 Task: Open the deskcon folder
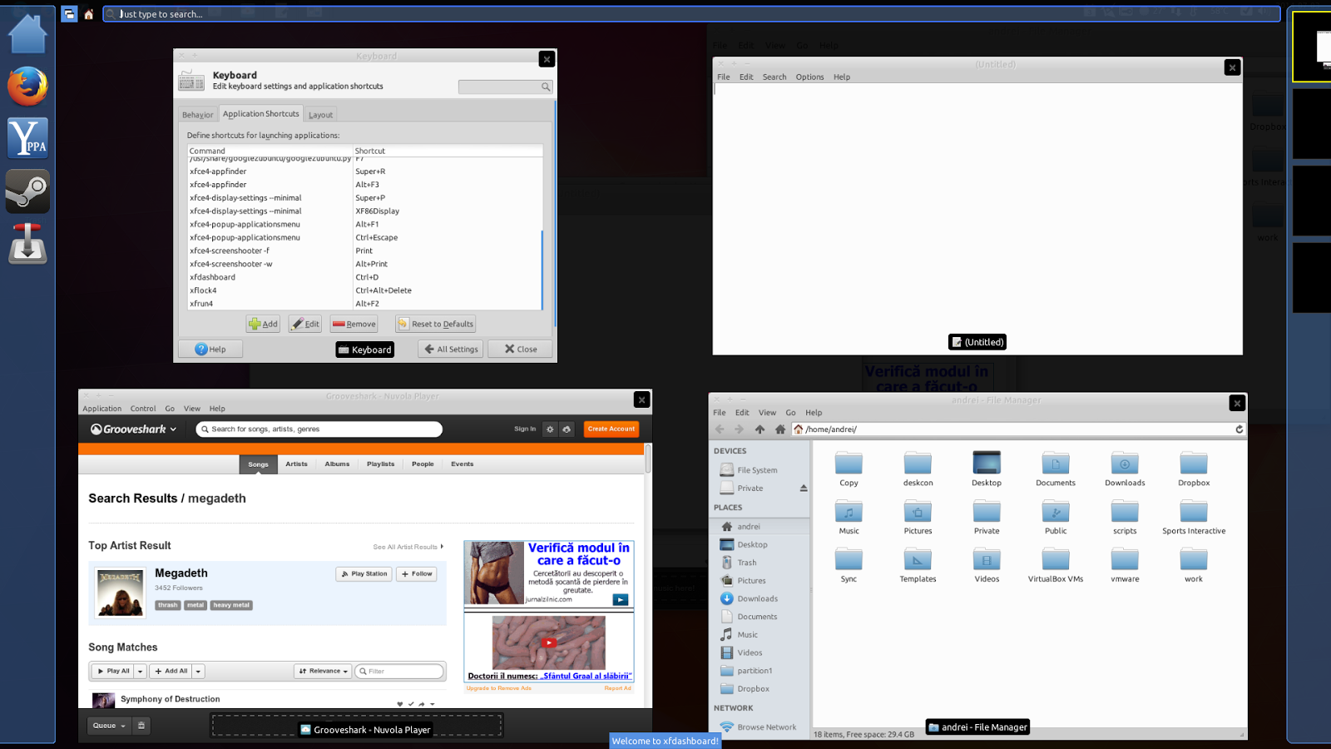(918, 469)
